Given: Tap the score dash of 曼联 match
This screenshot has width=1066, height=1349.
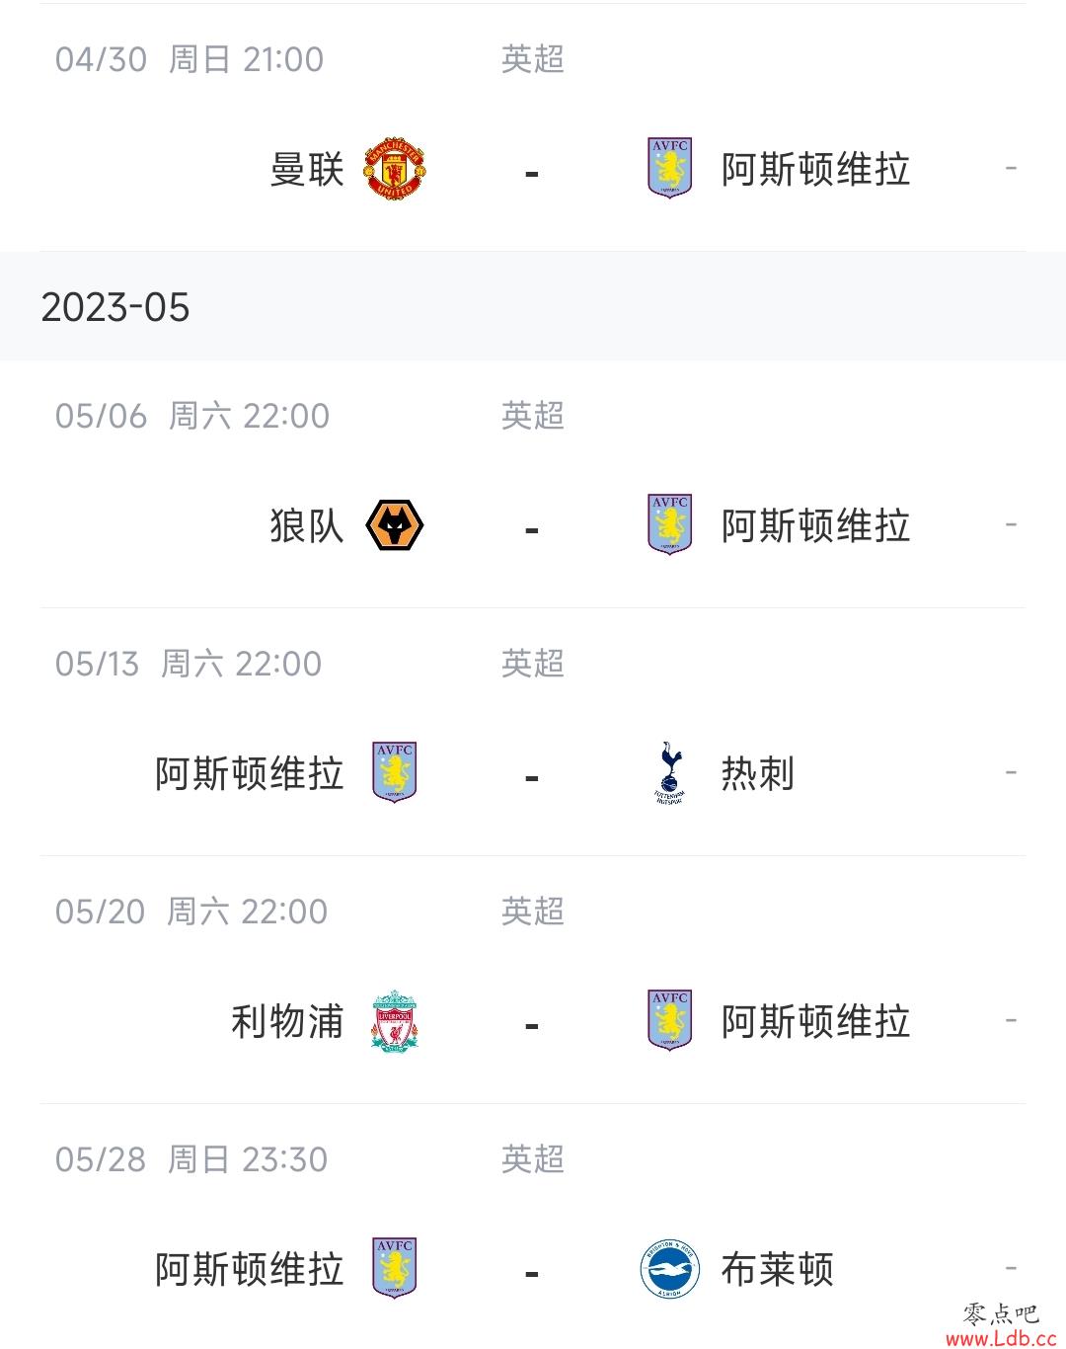Looking at the screenshot, I should [x=532, y=174].
